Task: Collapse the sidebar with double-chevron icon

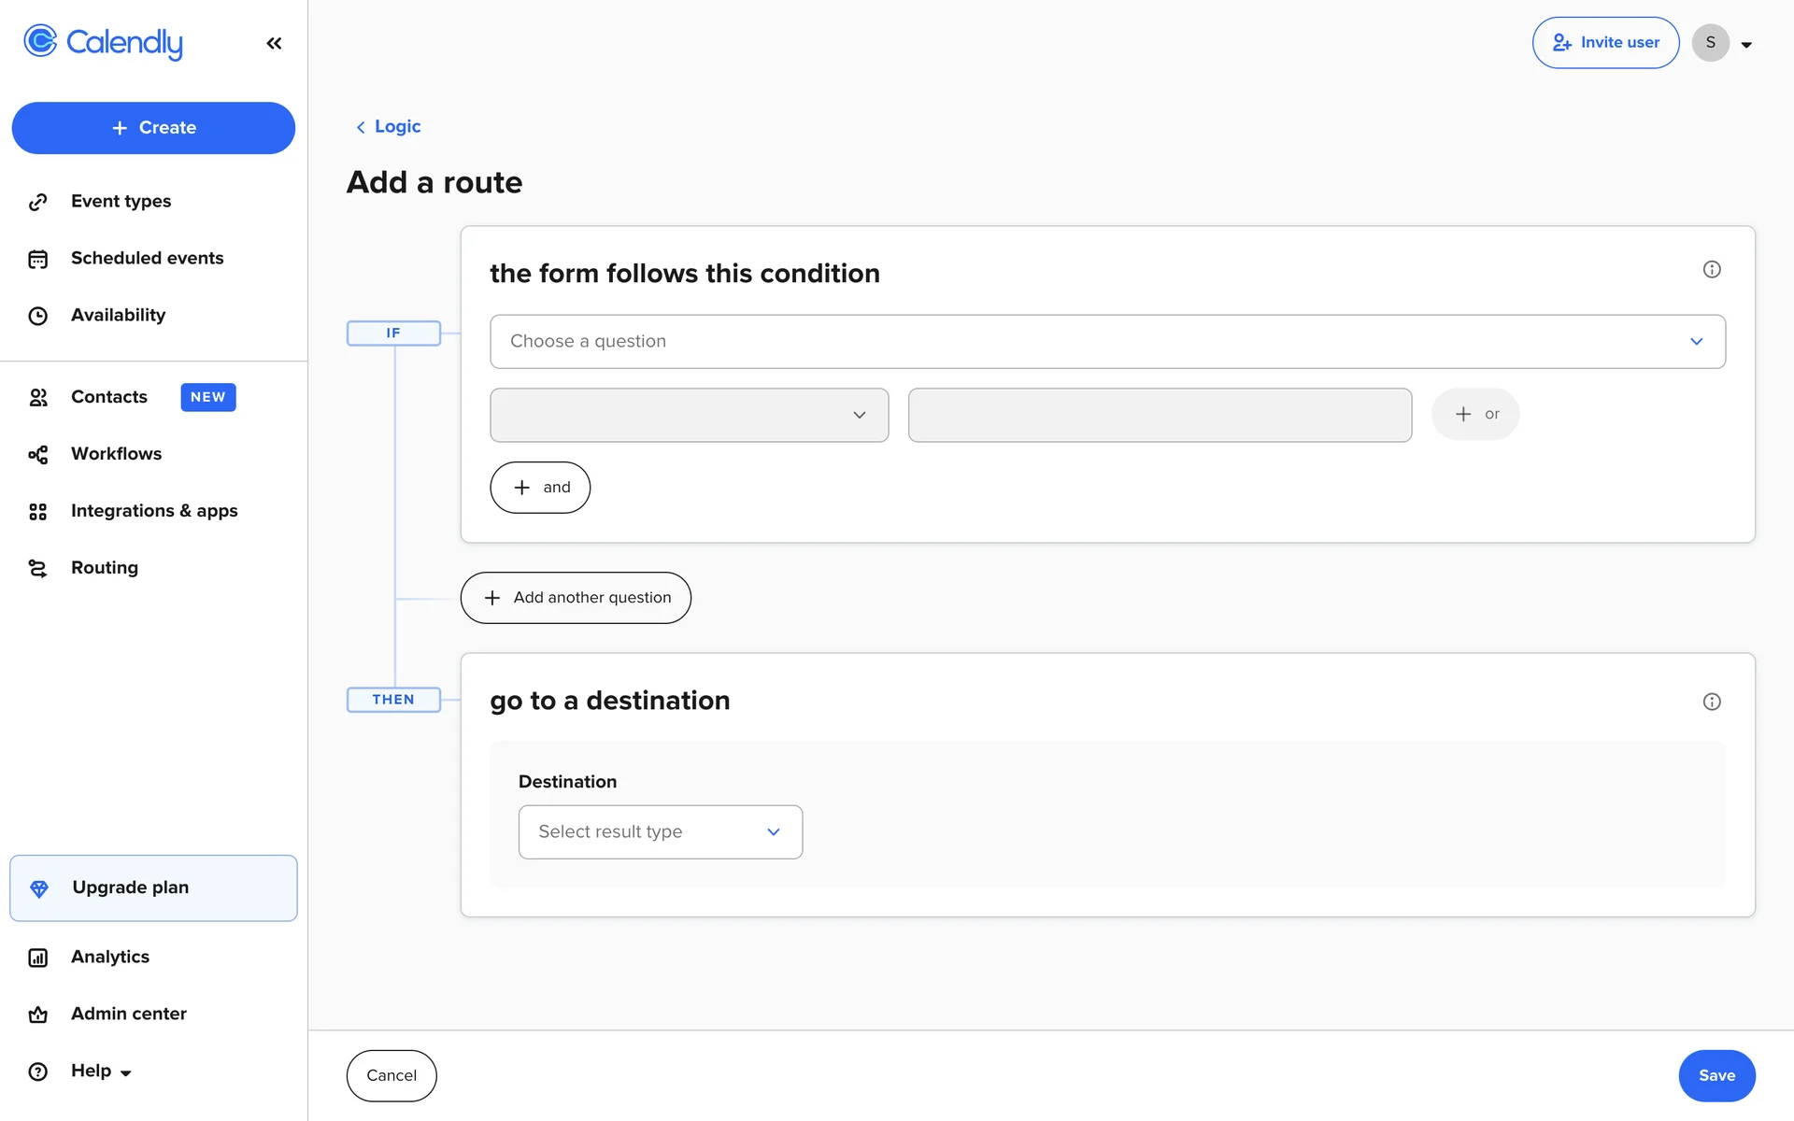Action: [274, 43]
